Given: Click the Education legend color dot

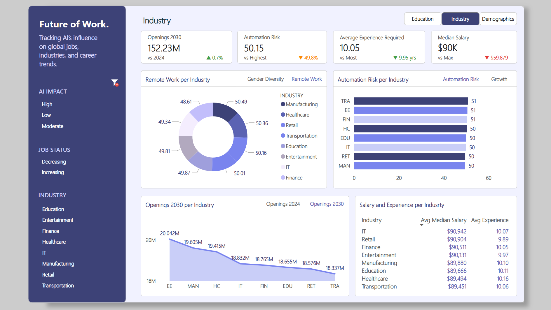Looking at the screenshot, I should (x=283, y=146).
